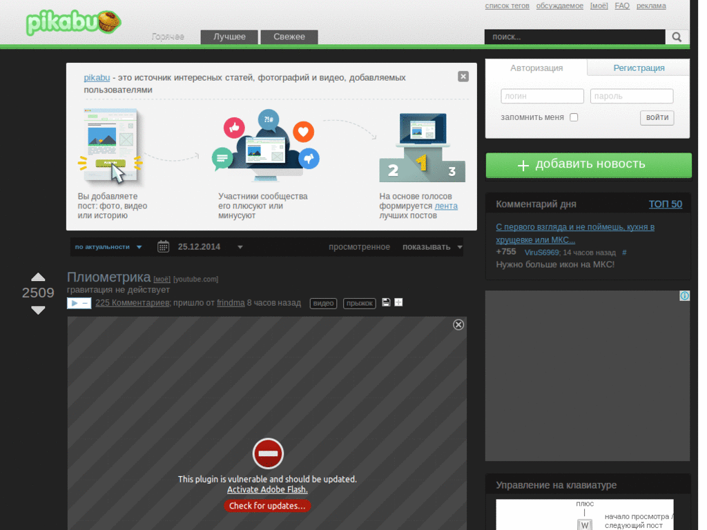The image size is (707, 530).
Task: Click the ViruS6969 username
Action: [x=541, y=253]
